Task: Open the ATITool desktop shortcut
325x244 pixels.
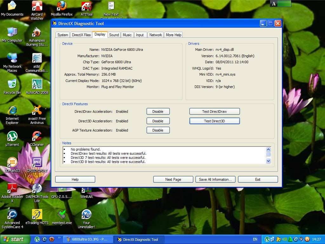Action: 86,8
